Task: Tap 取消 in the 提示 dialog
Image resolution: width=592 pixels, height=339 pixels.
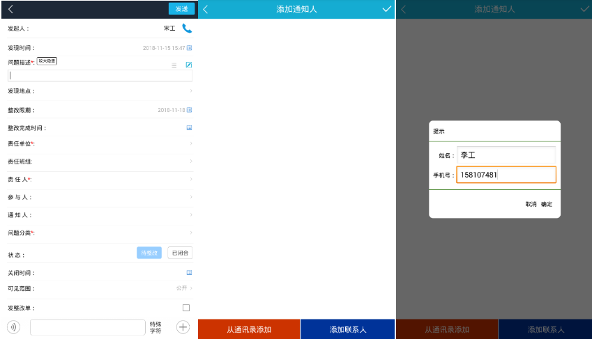Action: click(x=531, y=204)
